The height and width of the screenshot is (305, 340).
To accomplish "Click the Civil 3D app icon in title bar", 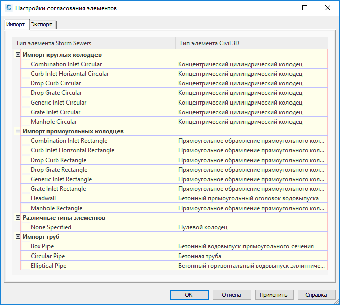I will (x=8, y=8).
